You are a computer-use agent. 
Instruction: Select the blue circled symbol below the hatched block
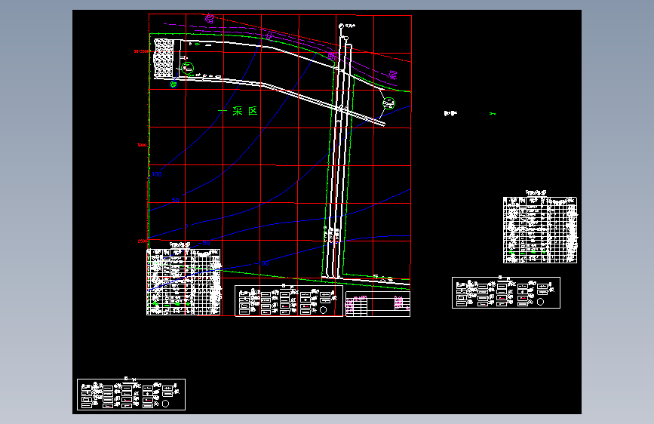(x=173, y=84)
